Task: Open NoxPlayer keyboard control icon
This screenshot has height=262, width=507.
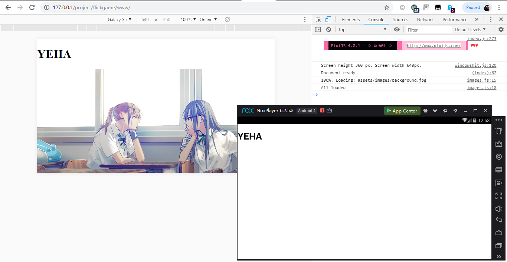Action: (499, 144)
